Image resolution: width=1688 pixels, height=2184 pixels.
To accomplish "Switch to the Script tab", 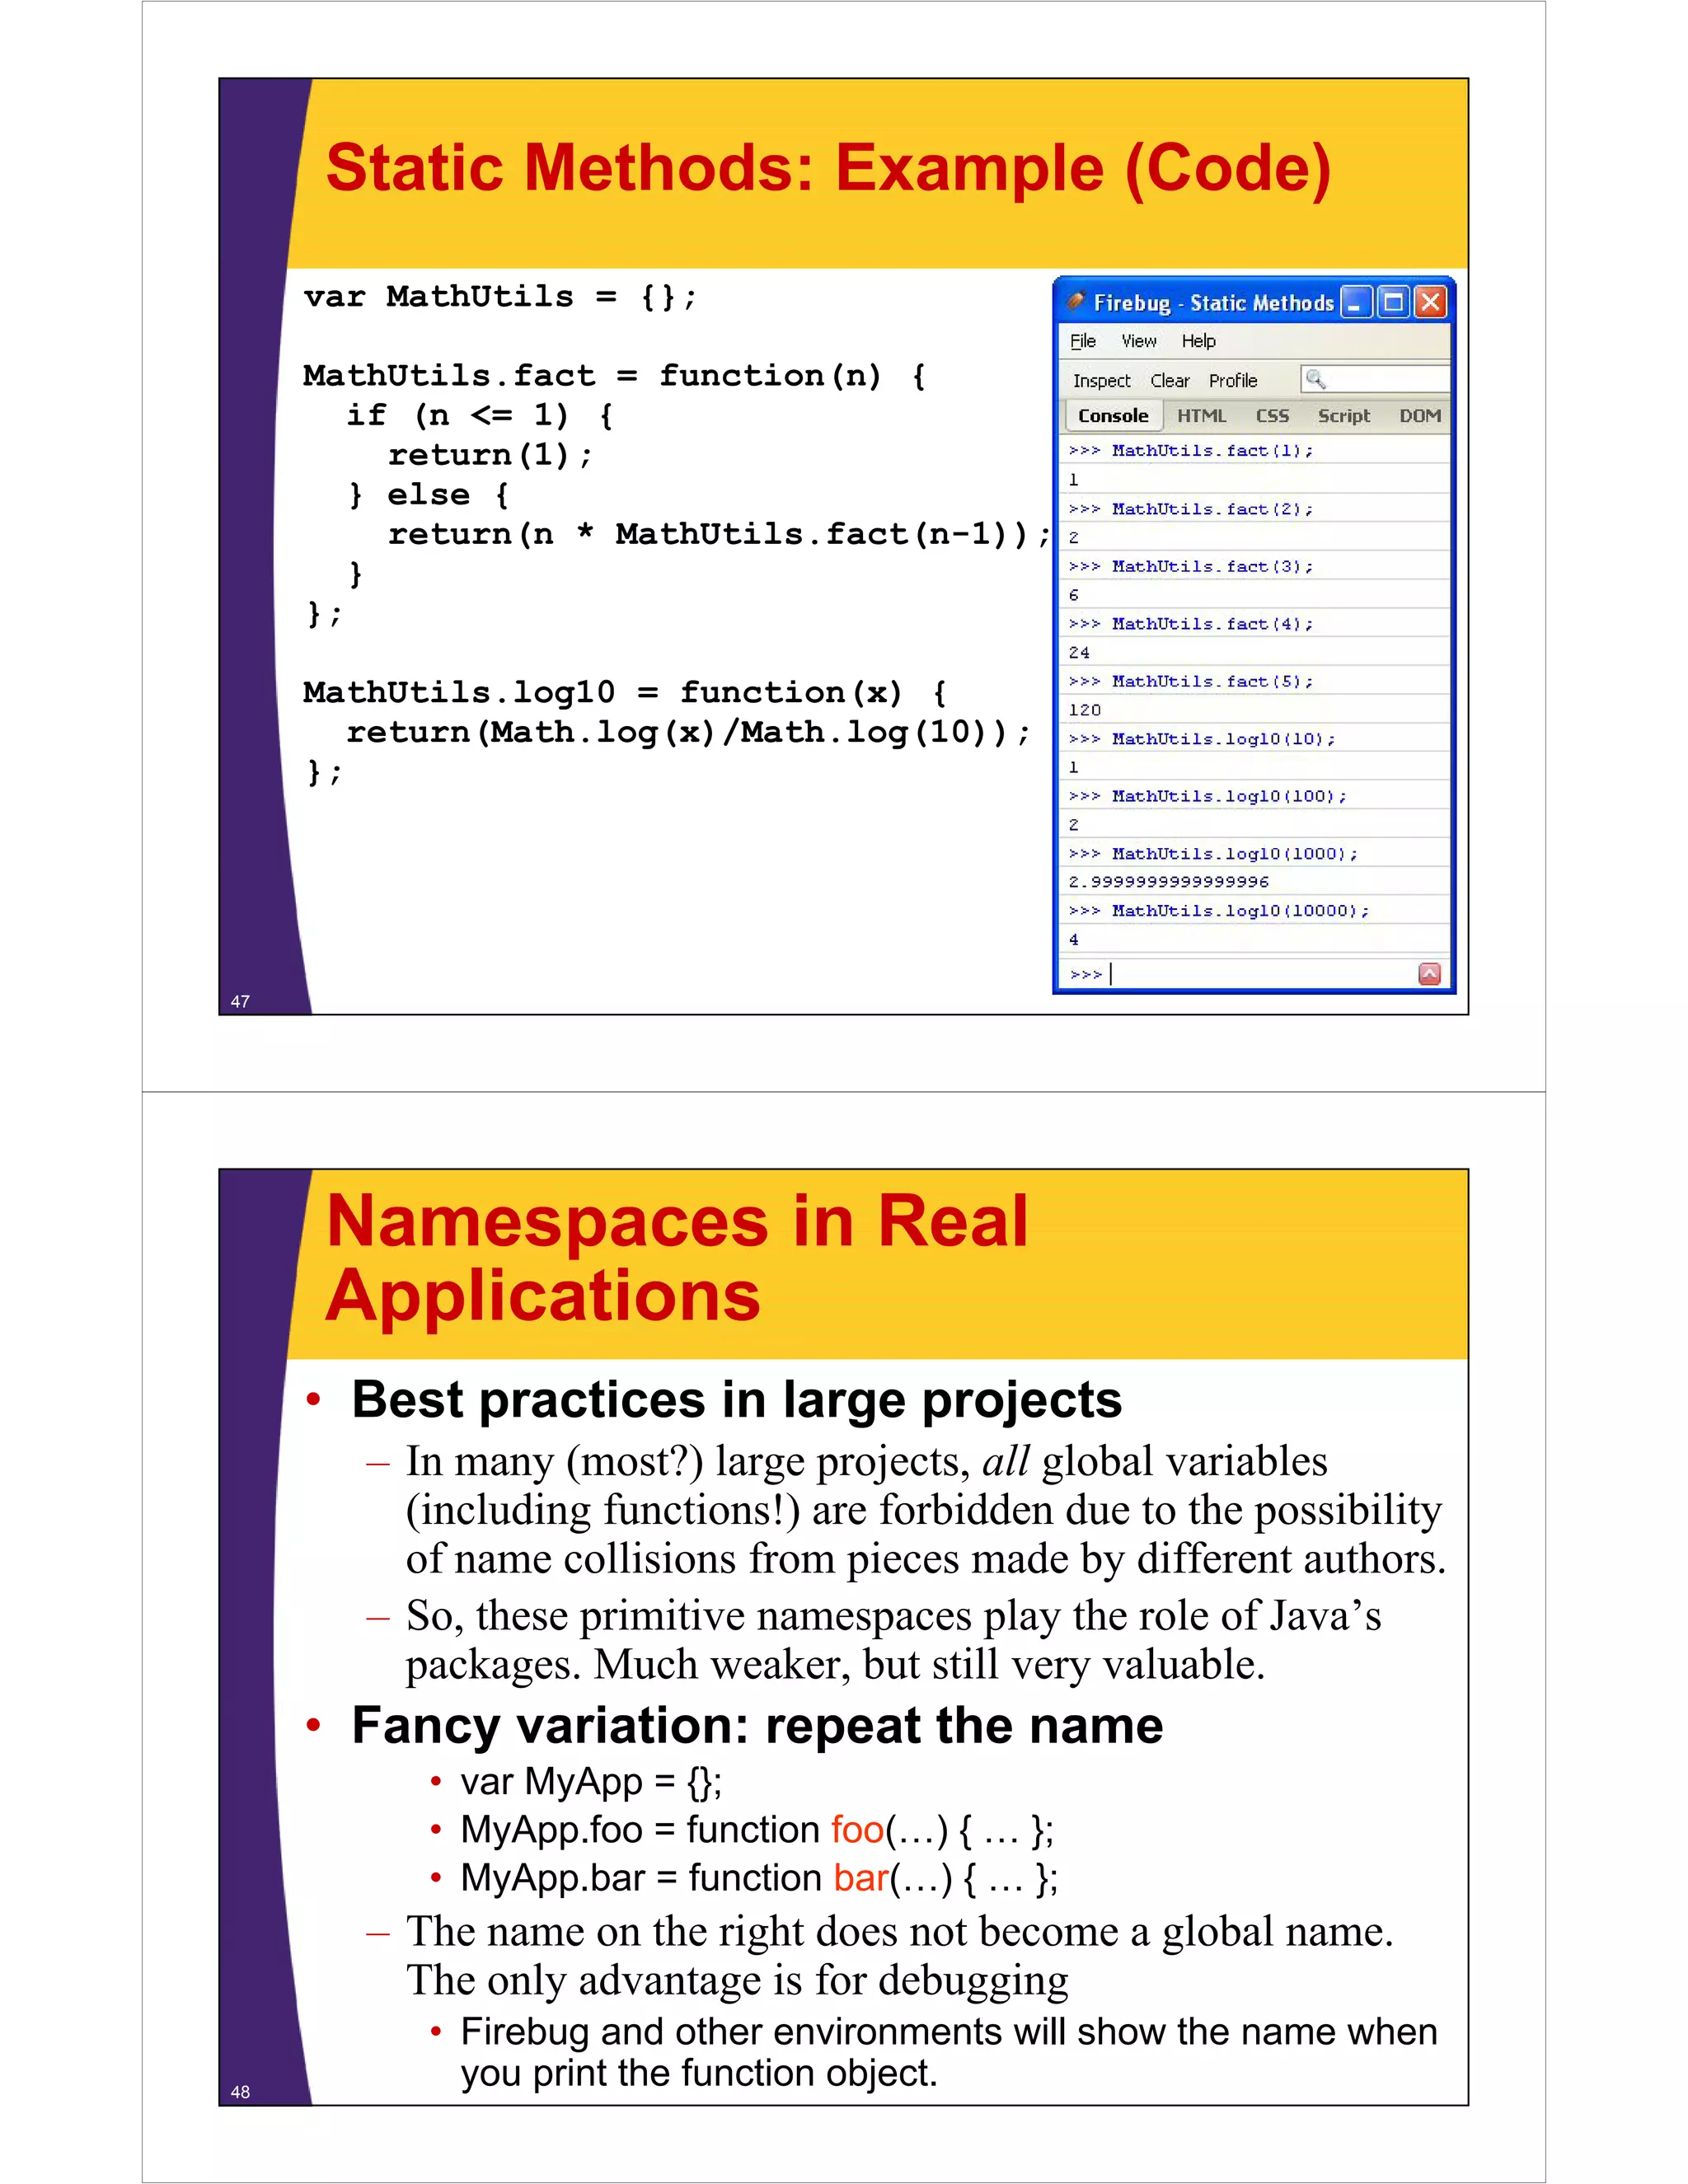I will coord(1343,416).
